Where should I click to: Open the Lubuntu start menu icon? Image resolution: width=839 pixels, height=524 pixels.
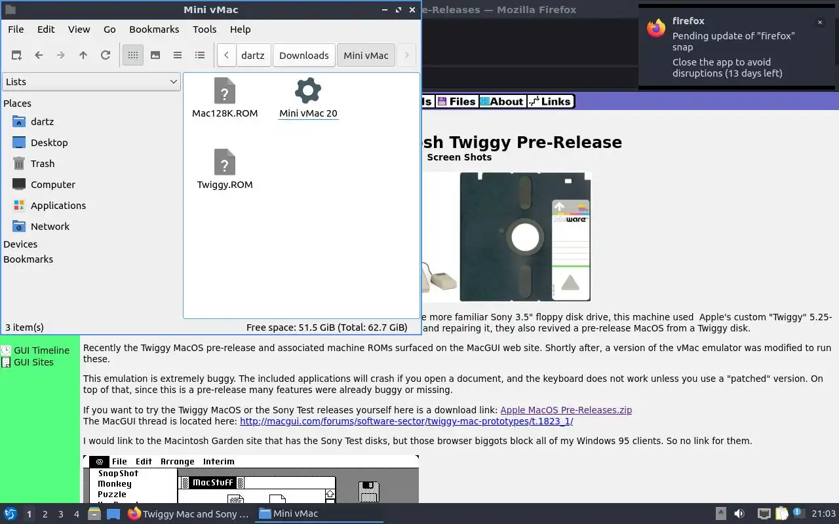click(10, 514)
